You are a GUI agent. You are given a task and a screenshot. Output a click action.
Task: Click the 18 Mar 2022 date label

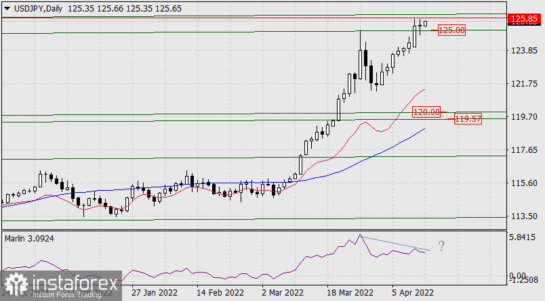click(350, 293)
